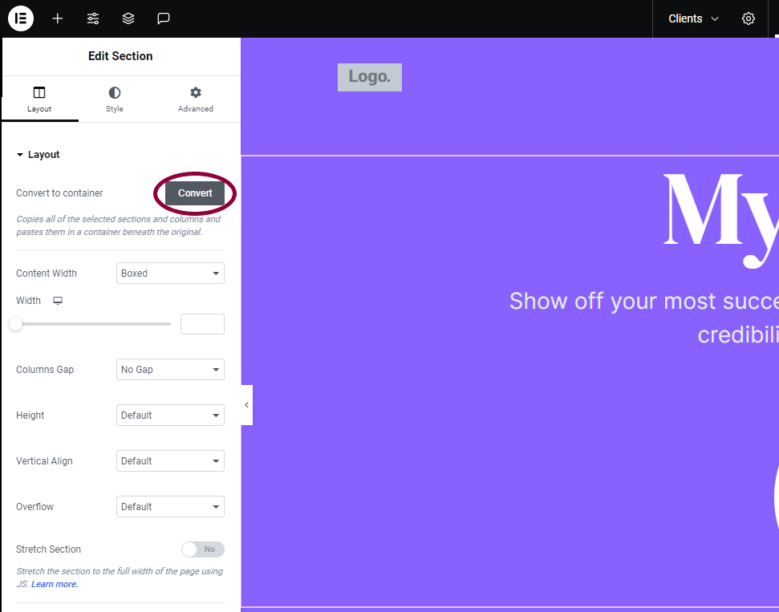779x612 pixels.
Task: Collapse the Layout section heading
Action: tap(39, 155)
